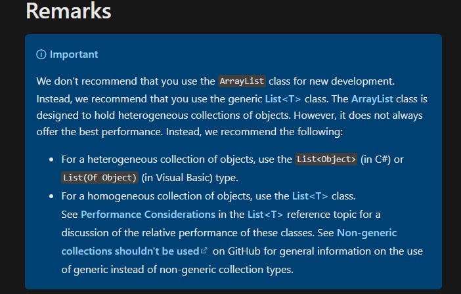Click the external link icon after 'shouldn't be used'
This screenshot has width=461, height=294.
pyautogui.click(x=204, y=251)
